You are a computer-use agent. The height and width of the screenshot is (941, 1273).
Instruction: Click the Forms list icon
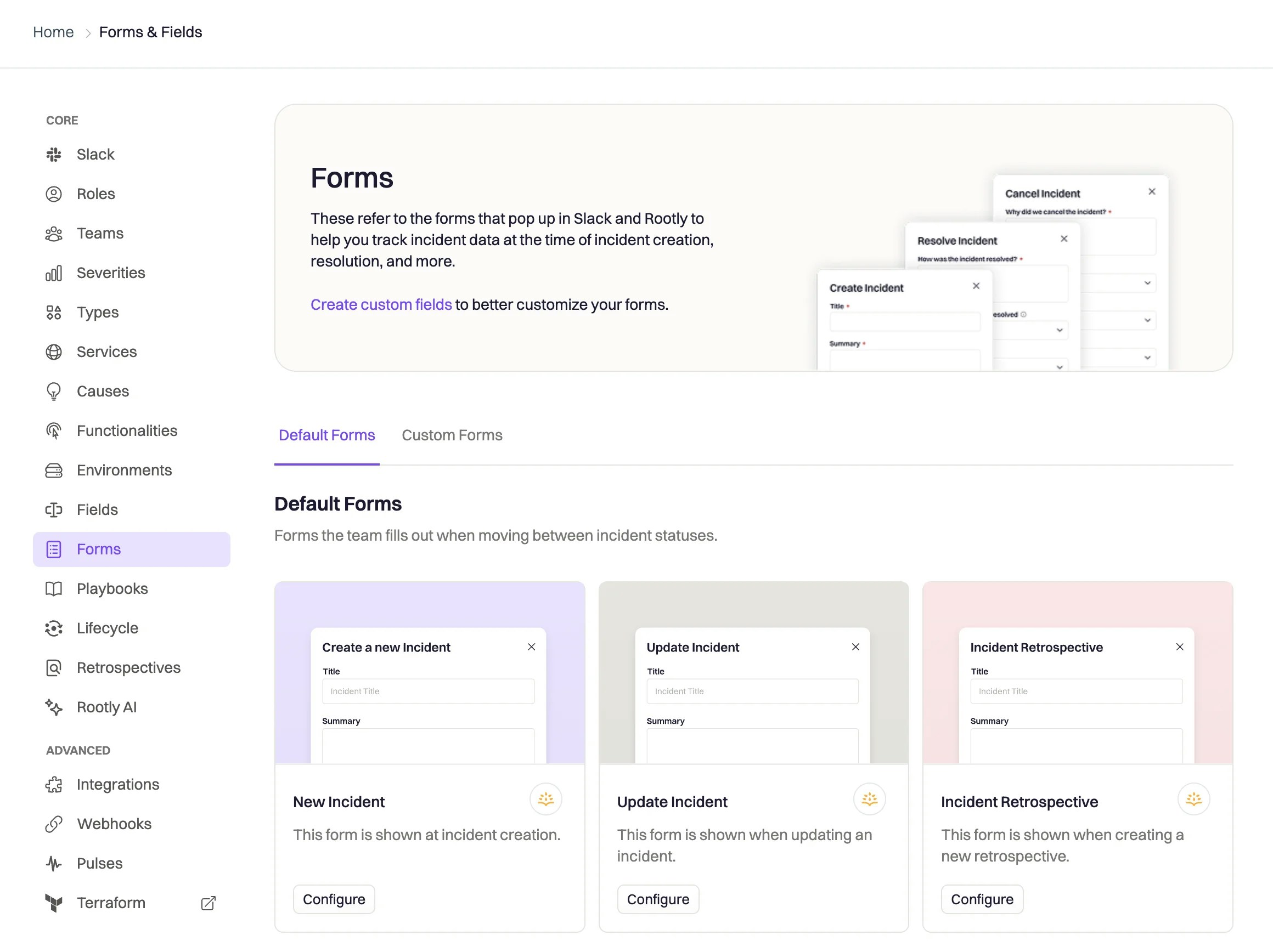click(54, 549)
